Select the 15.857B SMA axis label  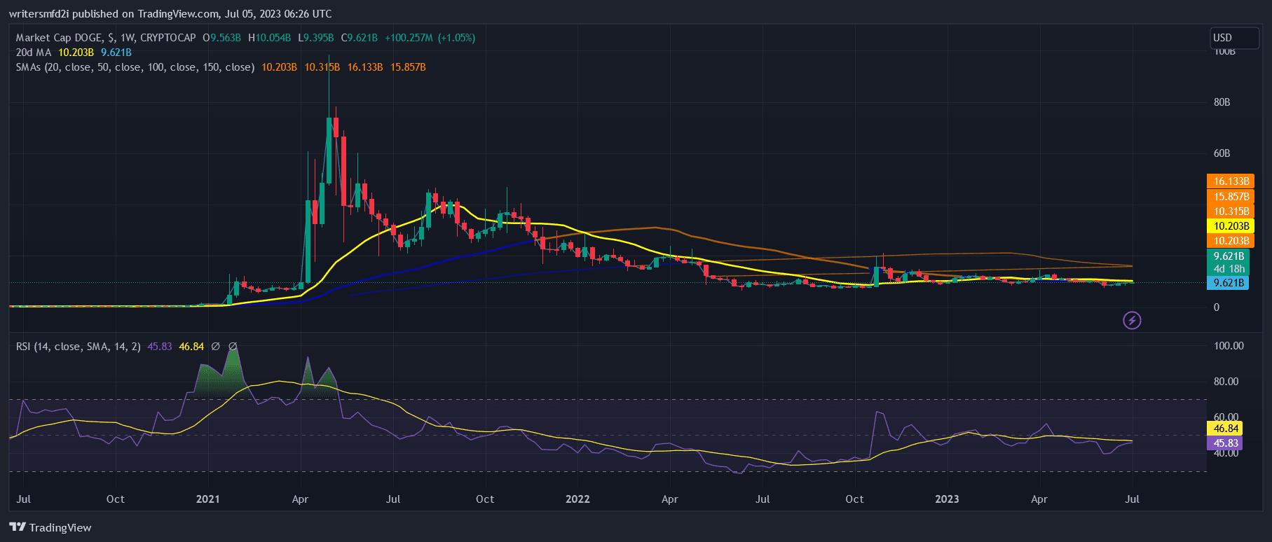[x=1230, y=197]
